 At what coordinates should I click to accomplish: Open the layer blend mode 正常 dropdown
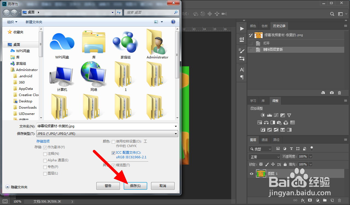pyautogui.click(x=264, y=157)
